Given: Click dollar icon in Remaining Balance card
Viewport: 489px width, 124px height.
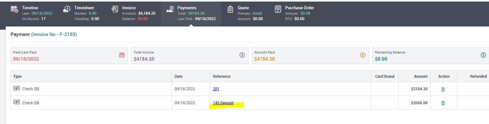Looking at the screenshot, I should coord(484,55).
